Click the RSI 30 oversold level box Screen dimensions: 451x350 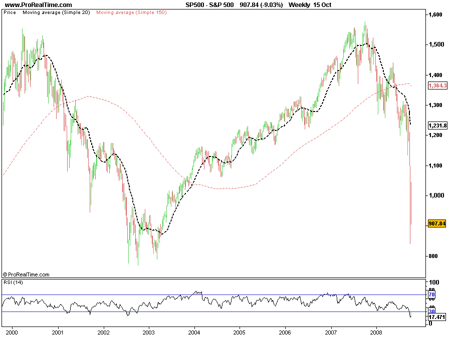(431, 311)
